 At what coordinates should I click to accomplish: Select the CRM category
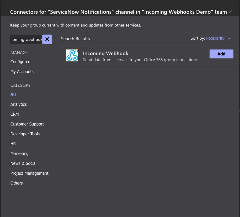tap(15, 114)
